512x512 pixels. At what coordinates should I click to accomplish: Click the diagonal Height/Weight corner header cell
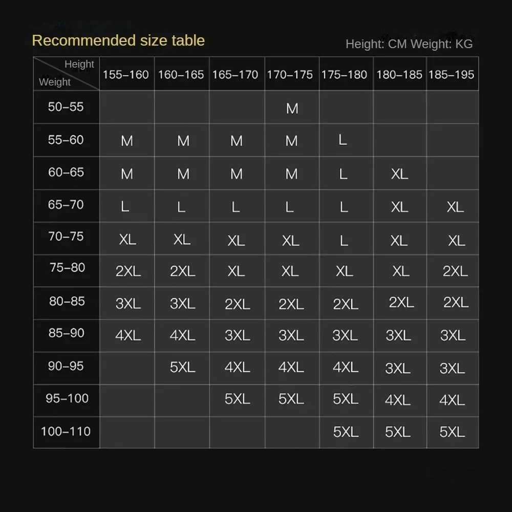click(x=66, y=73)
